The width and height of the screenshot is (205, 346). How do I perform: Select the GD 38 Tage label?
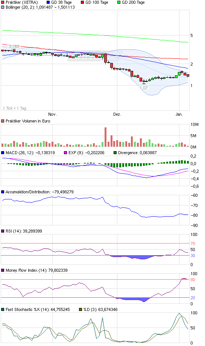[x=61, y=2]
